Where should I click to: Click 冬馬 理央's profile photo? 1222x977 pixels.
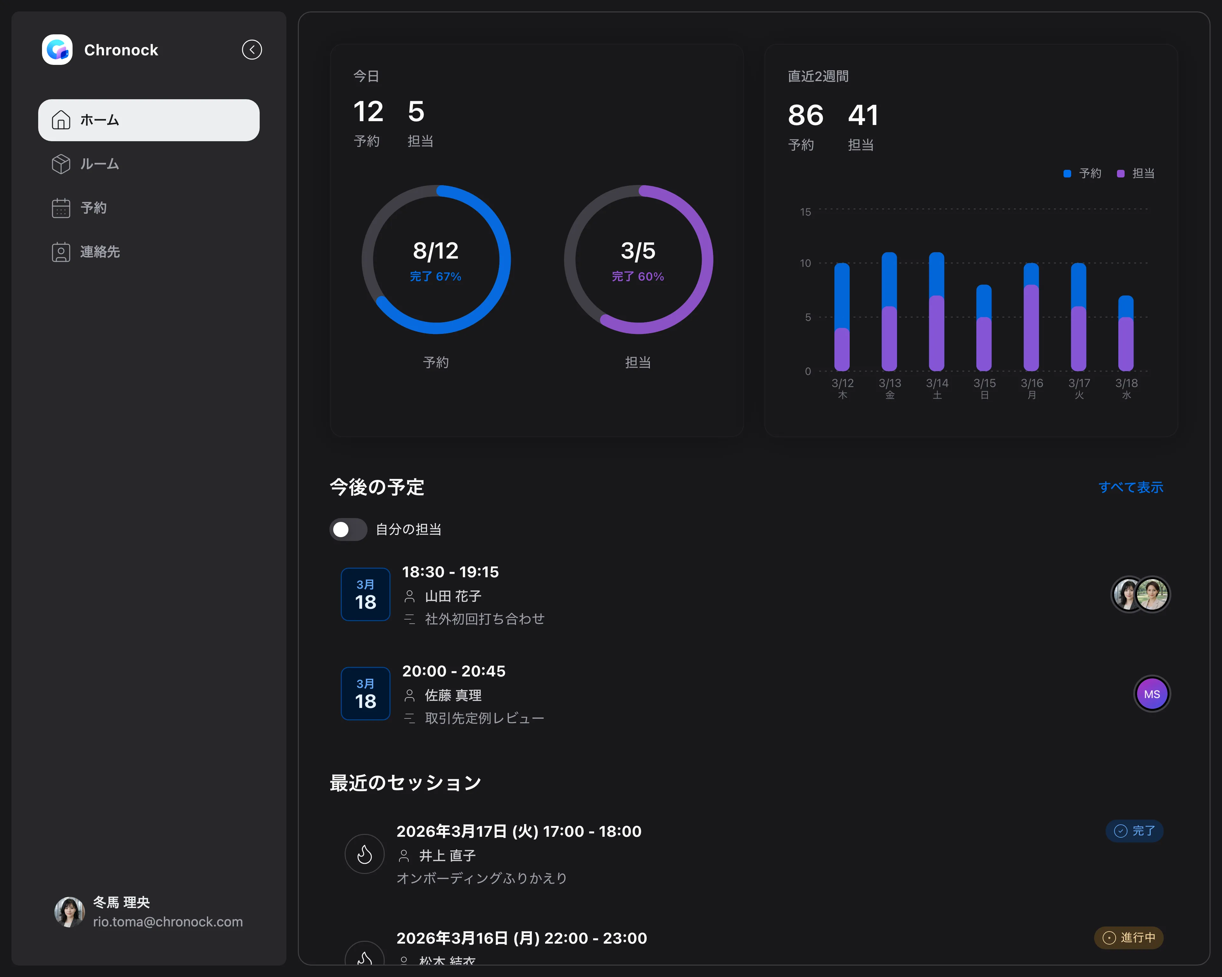click(69, 911)
